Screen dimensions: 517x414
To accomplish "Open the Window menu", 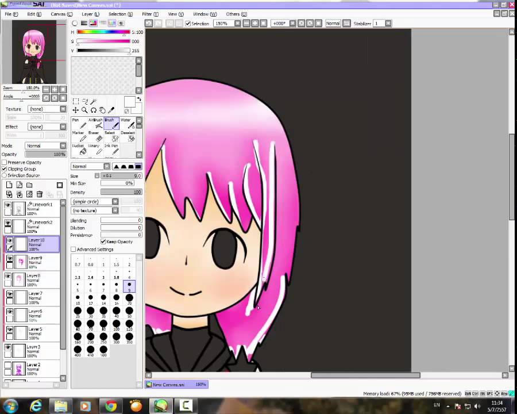I will [205, 14].
